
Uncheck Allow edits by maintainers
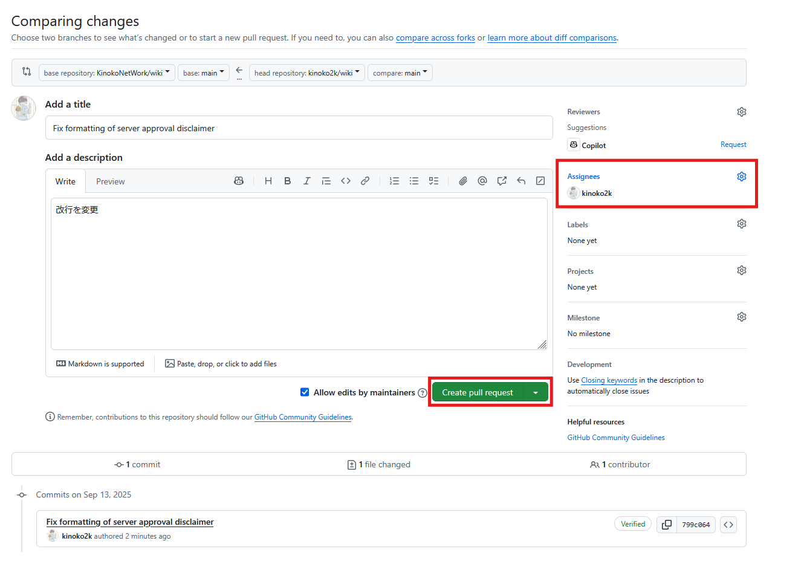[x=305, y=392]
